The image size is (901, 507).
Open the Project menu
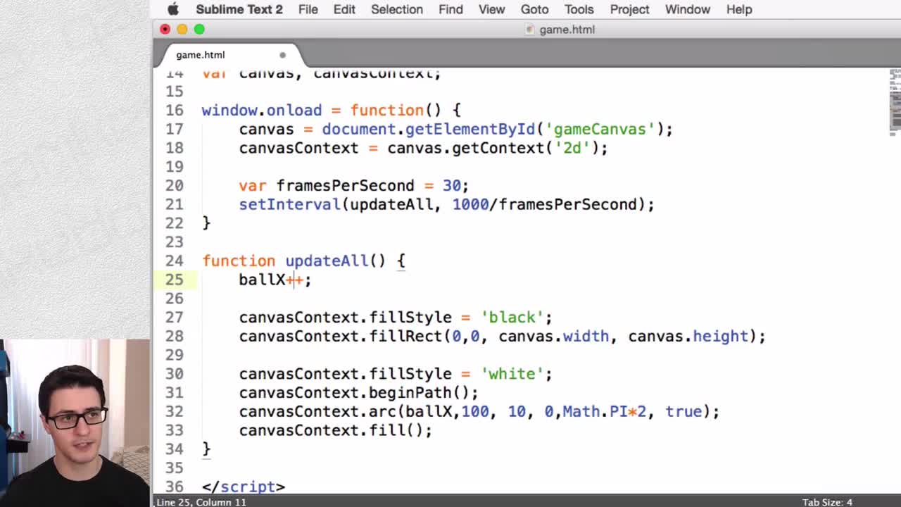(629, 9)
